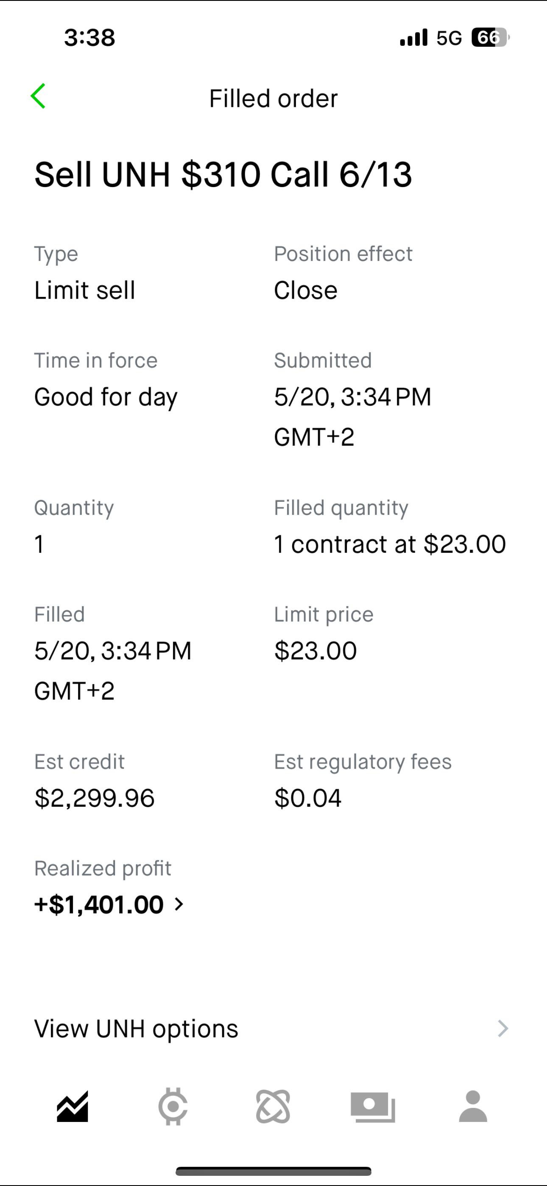Open the Crypto tab icon
The image size is (547, 1186).
[x=173, y=1106]
